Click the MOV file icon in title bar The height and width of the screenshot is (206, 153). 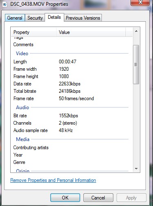pyautogui.click(x=5, y=4)
